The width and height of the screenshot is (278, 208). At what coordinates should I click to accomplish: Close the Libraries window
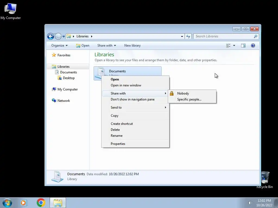point(254,29)
